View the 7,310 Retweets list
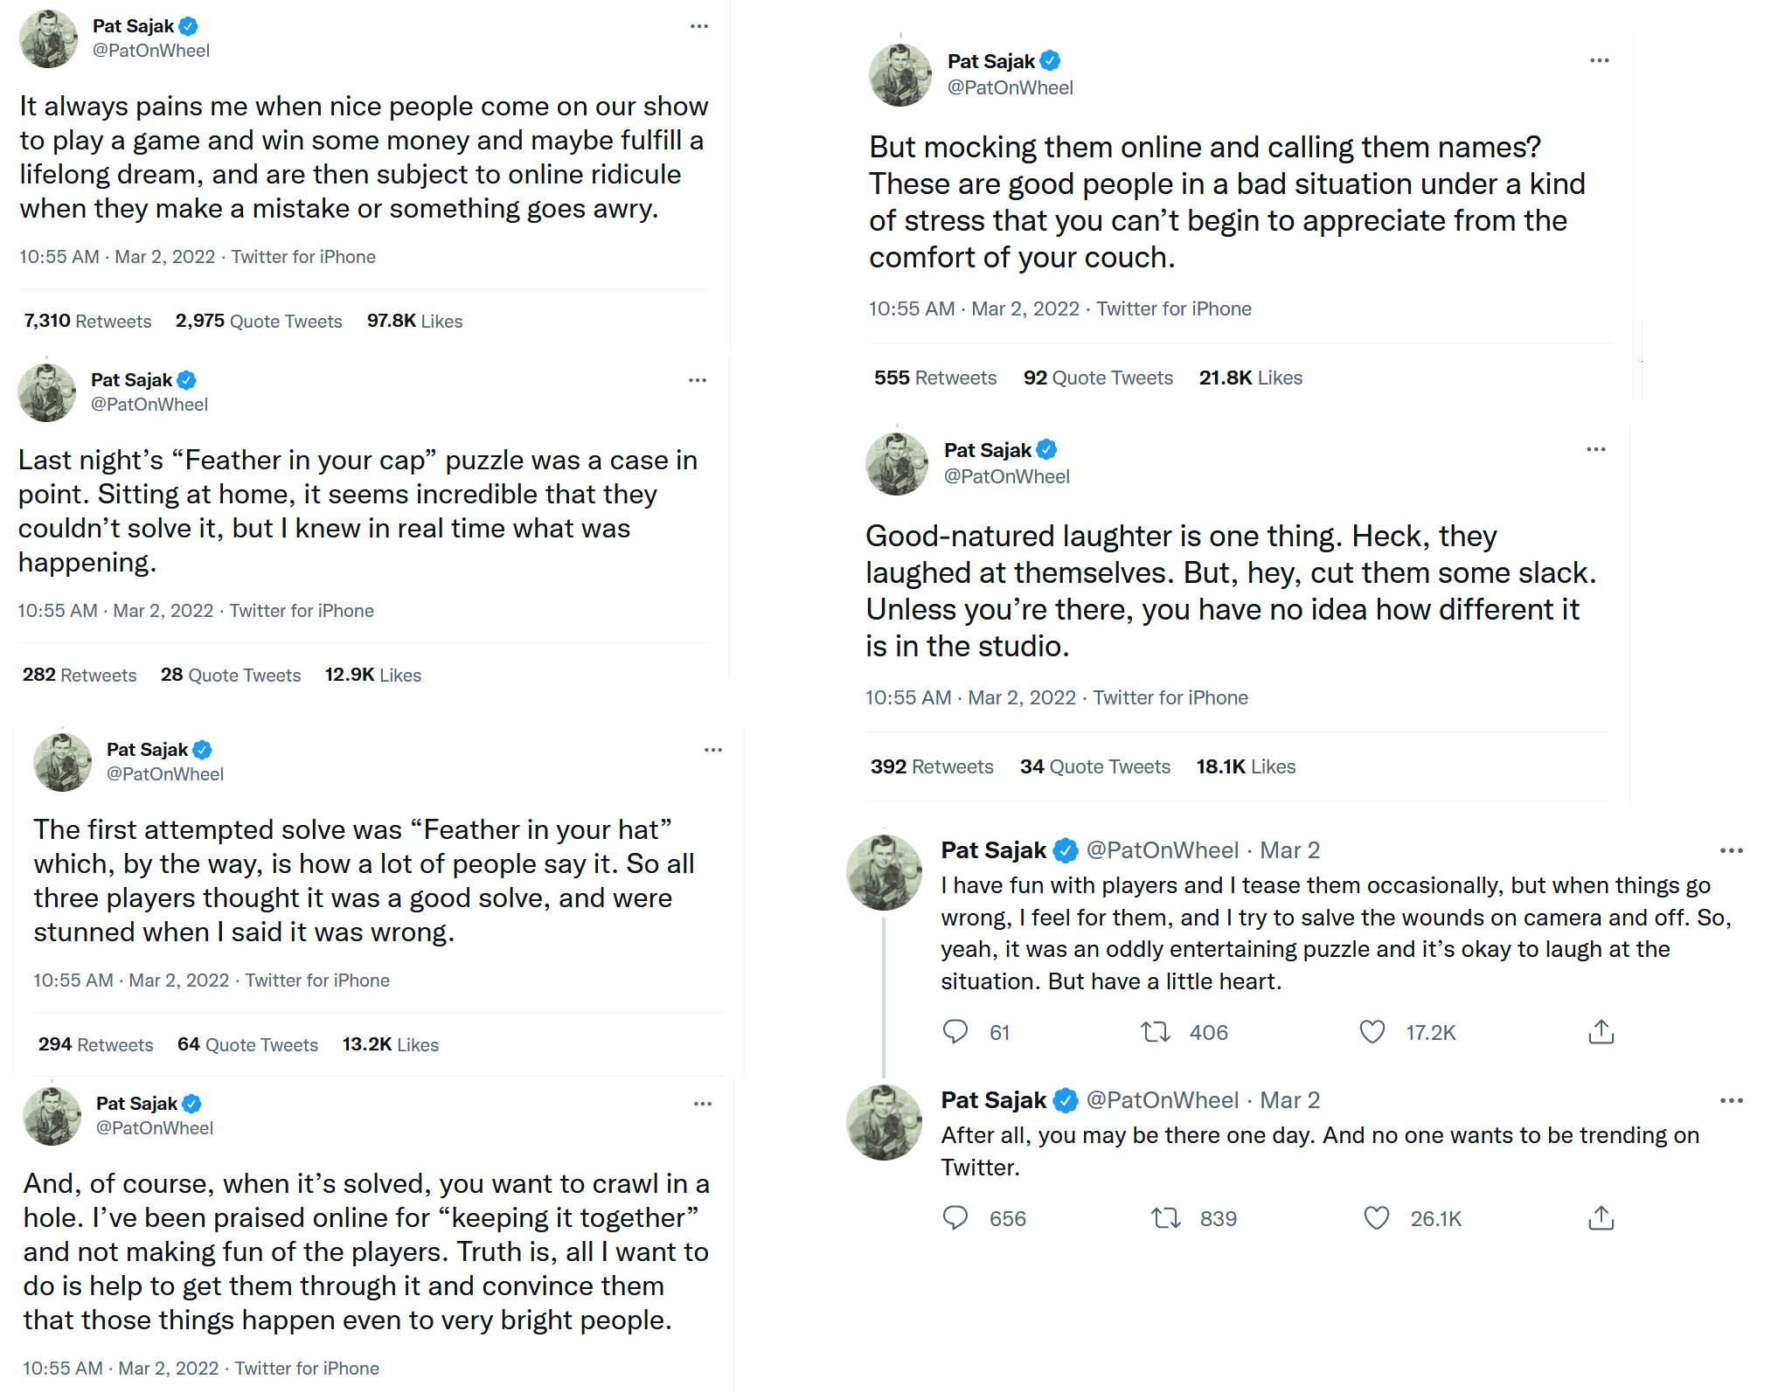Screen dimensions: 1785x1393 [87, 322]
